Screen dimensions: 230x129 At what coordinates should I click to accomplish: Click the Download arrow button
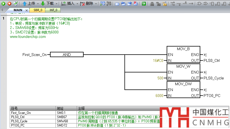(x=43, y=4)
